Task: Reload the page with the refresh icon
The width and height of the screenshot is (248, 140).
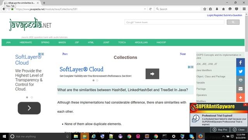Action: [150, 9]
